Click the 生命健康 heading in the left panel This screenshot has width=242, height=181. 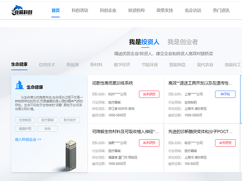35,87
